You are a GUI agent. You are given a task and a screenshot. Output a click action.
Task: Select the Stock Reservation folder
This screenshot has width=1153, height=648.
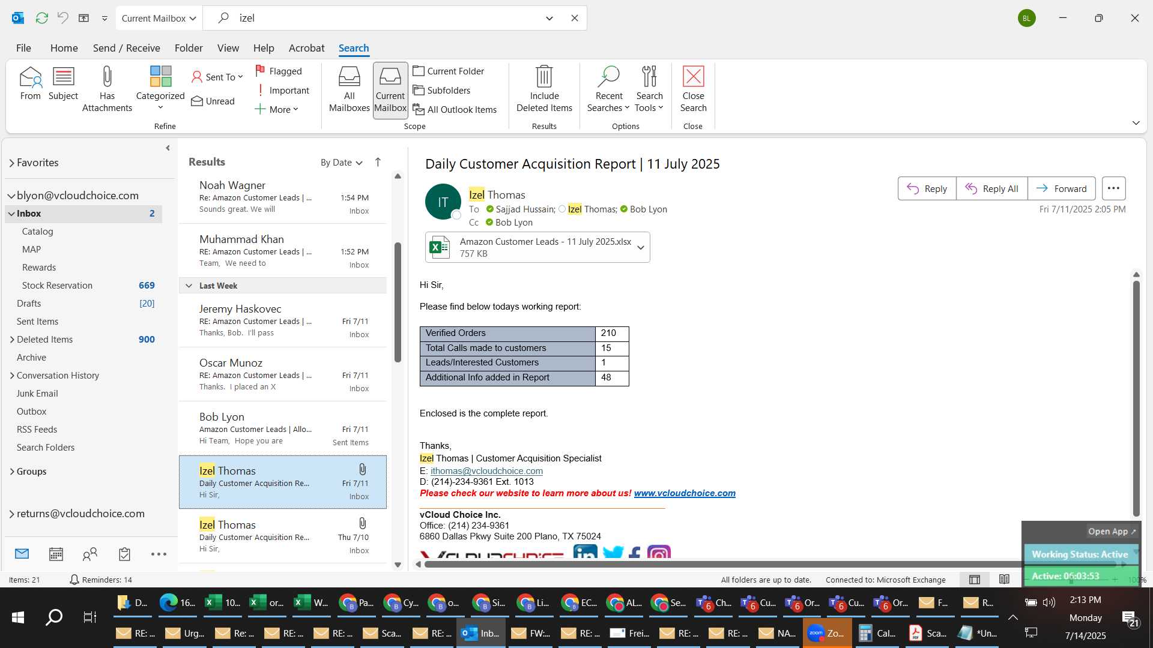83,286
